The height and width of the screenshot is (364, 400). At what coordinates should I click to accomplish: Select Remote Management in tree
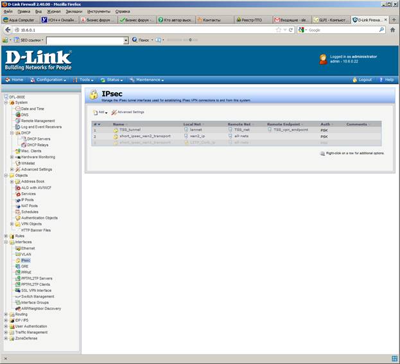coord(38,121)
